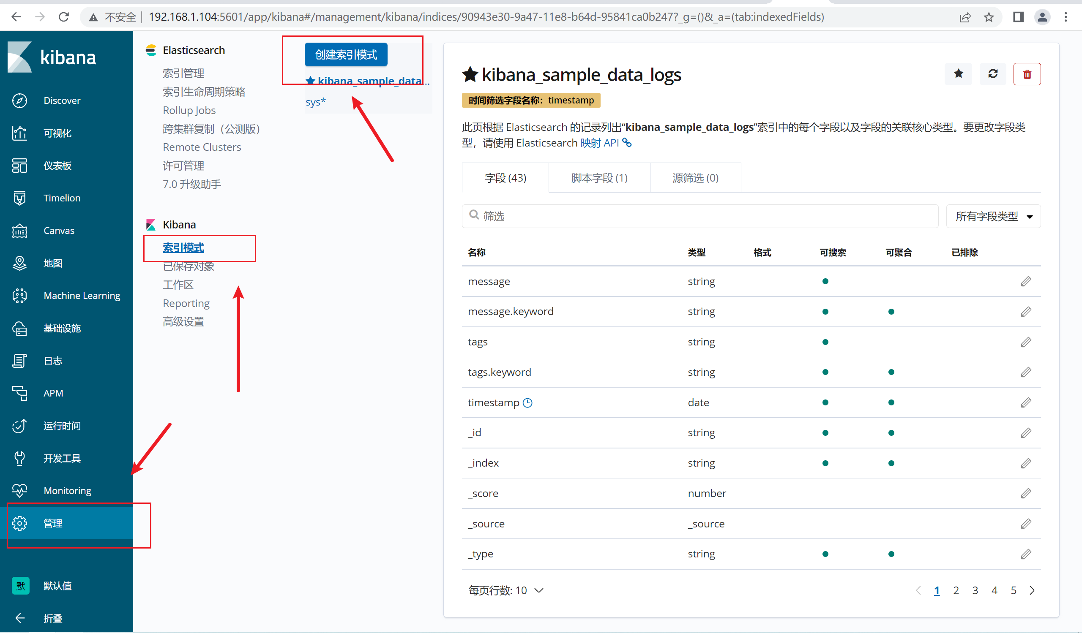The image size is (1082, 633).
Task: Open 许可管理 license management
Action: coord(183,166)
